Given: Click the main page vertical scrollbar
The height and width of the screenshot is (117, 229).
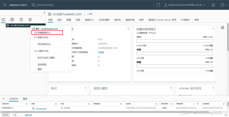Looking at the screenshot, I should click(x=228, y=37).
